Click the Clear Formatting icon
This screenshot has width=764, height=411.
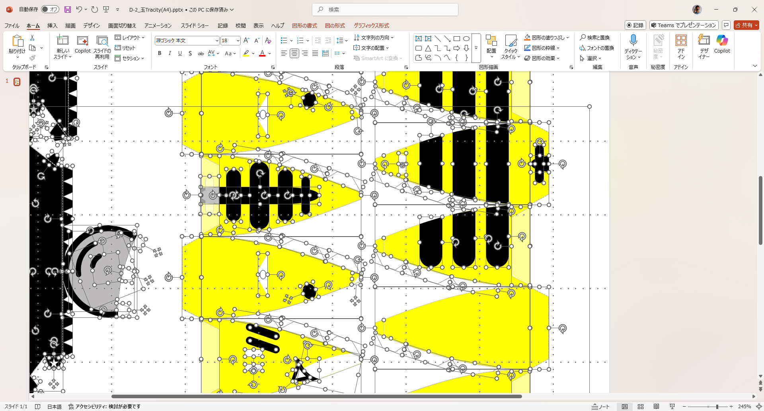pyautogui.click(x=268, y=41)
